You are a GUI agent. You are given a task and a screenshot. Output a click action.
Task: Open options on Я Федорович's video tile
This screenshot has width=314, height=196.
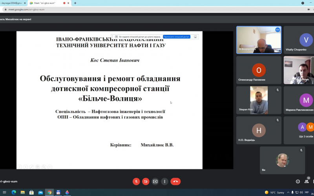[277, 30]
